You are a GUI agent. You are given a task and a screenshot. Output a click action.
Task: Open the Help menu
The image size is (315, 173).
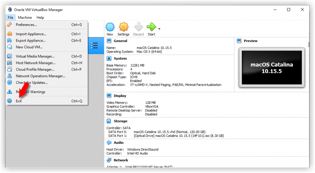[x=40, y=17]
